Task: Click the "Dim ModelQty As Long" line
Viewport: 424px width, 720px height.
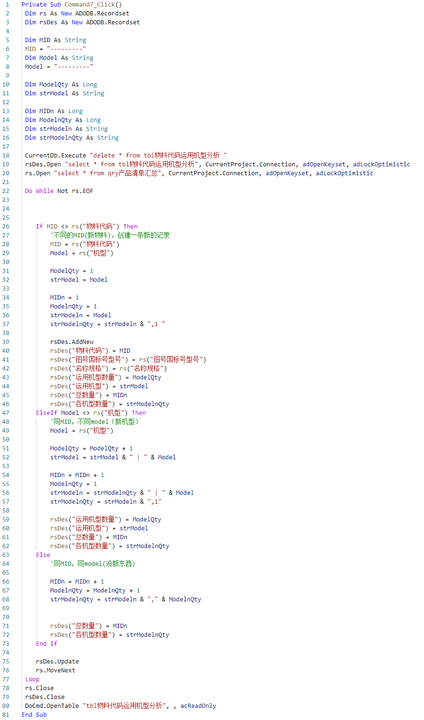Action: [x=61, y=85]
